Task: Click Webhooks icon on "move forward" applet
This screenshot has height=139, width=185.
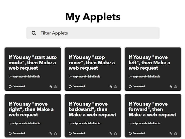Action: click(x=176, y=133)
